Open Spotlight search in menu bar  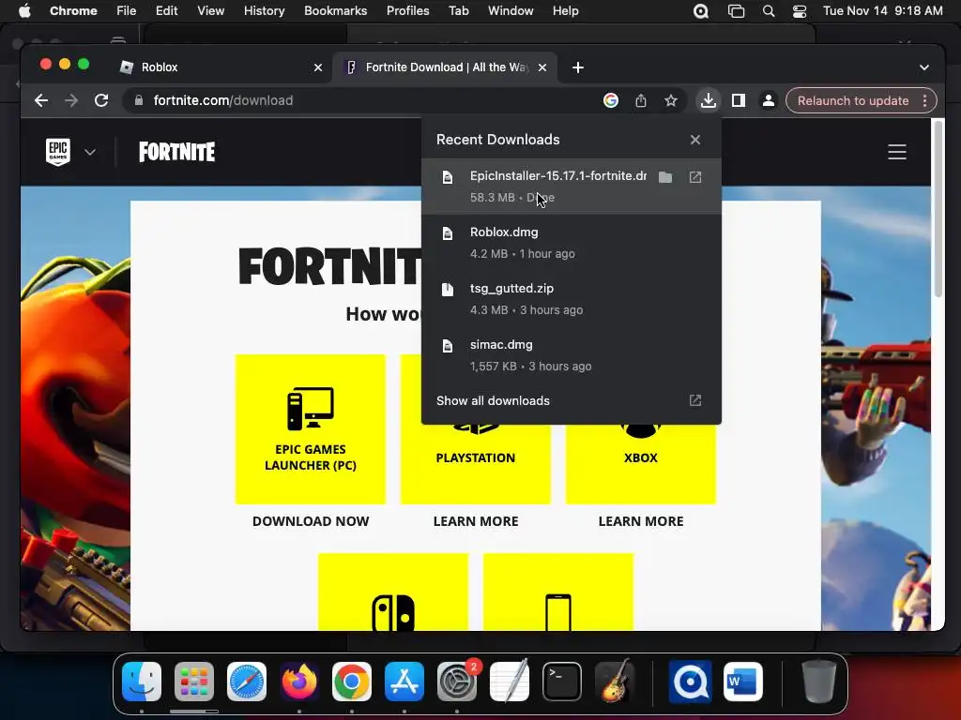(x=768, y=11)
